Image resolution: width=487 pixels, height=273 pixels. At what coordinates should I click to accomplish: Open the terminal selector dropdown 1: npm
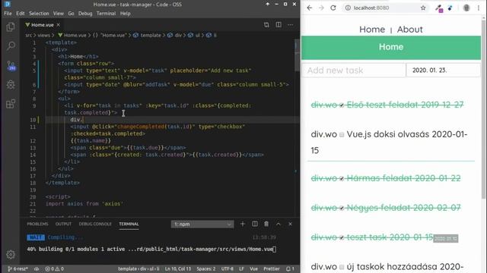click(x=202, y=224)
